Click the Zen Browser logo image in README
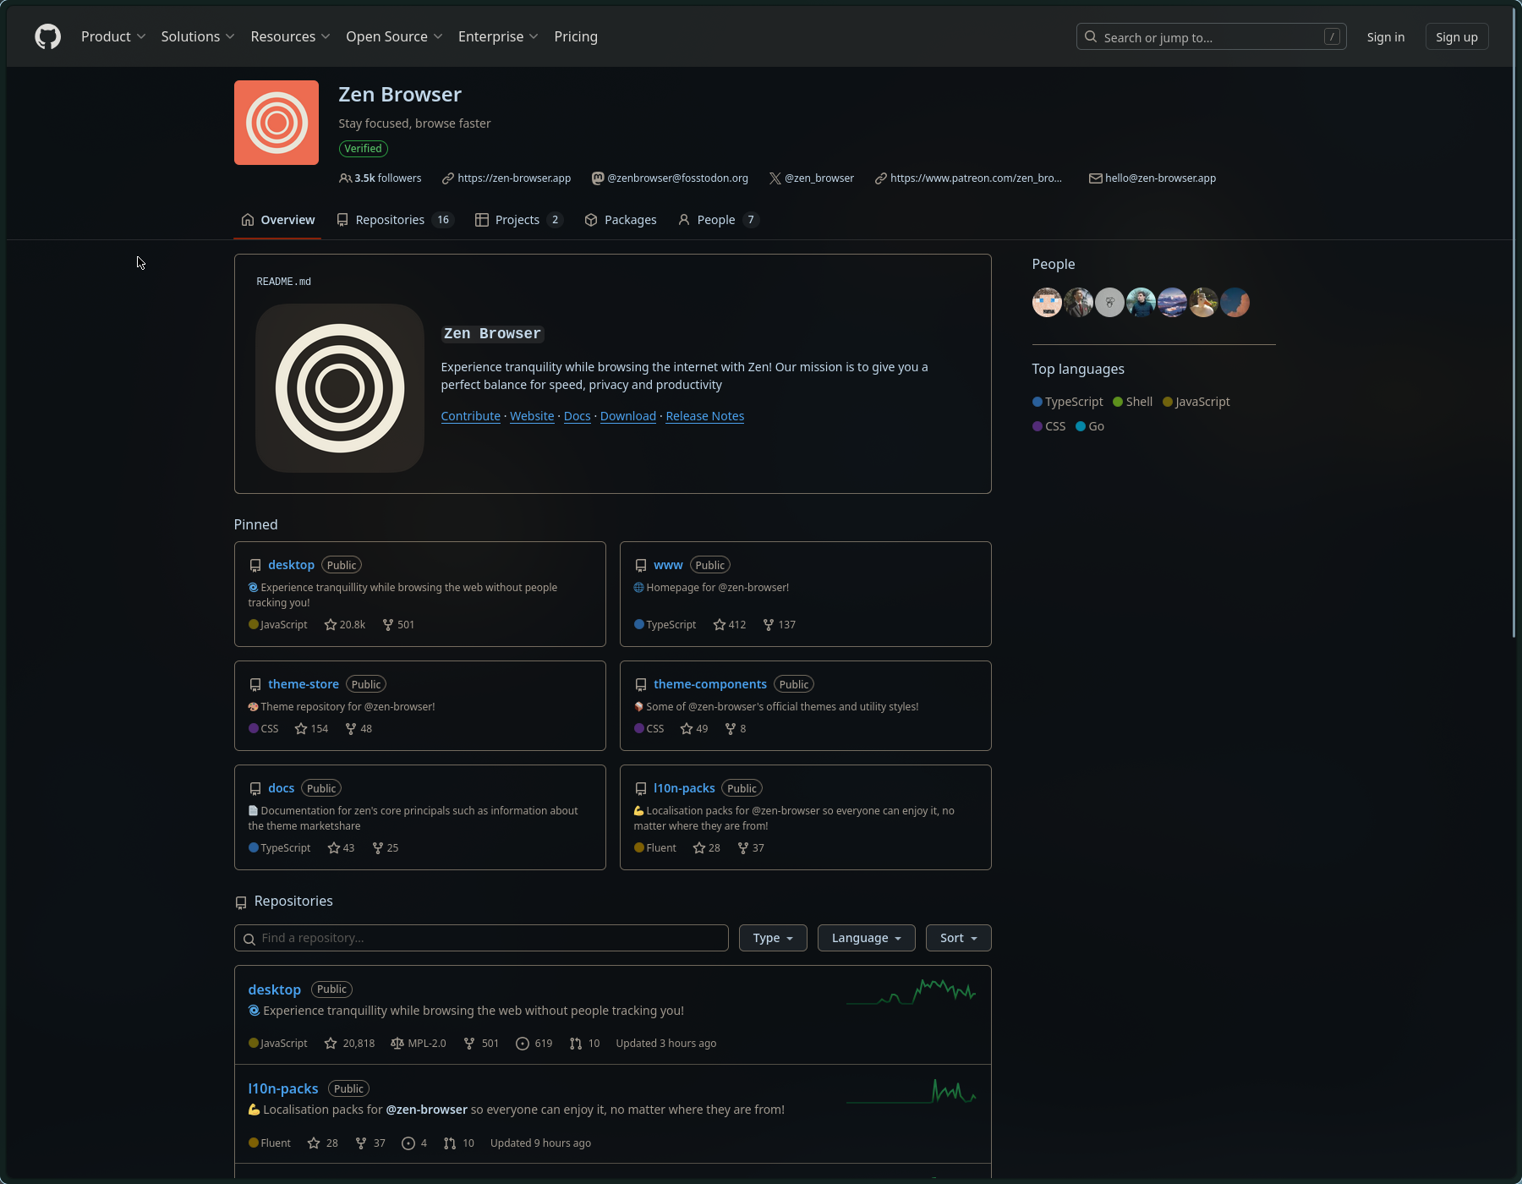This screenshot has width=1522, height=1184. click(340, 388)
